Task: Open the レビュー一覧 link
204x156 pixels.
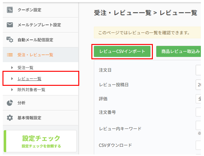Action: click(29, 79)
